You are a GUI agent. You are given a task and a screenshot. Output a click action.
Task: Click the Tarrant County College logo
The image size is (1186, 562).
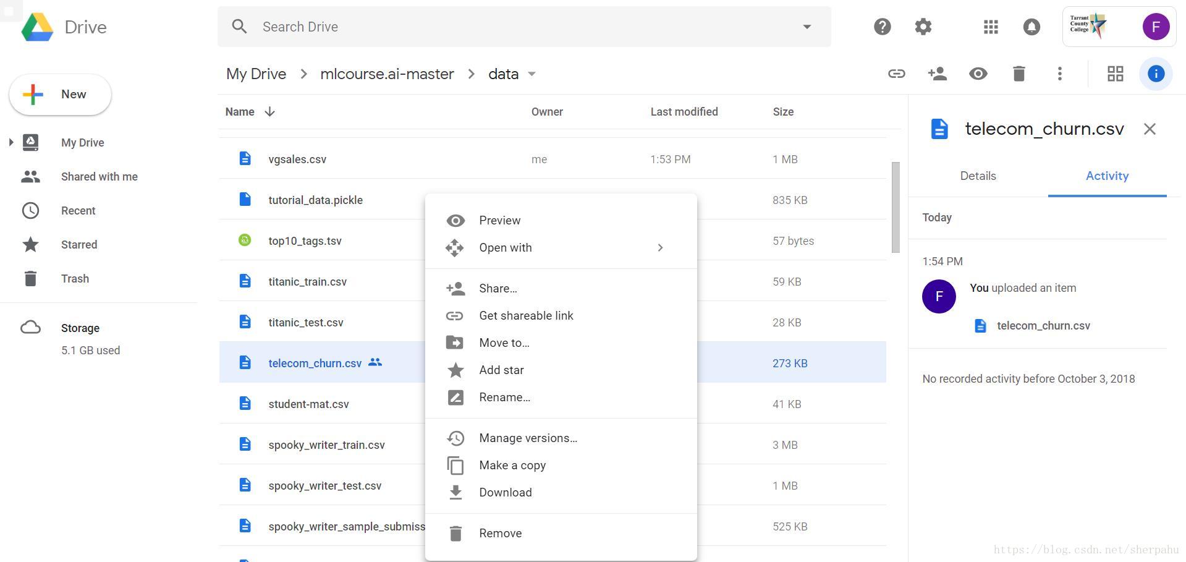click(x=1088, y=25)
